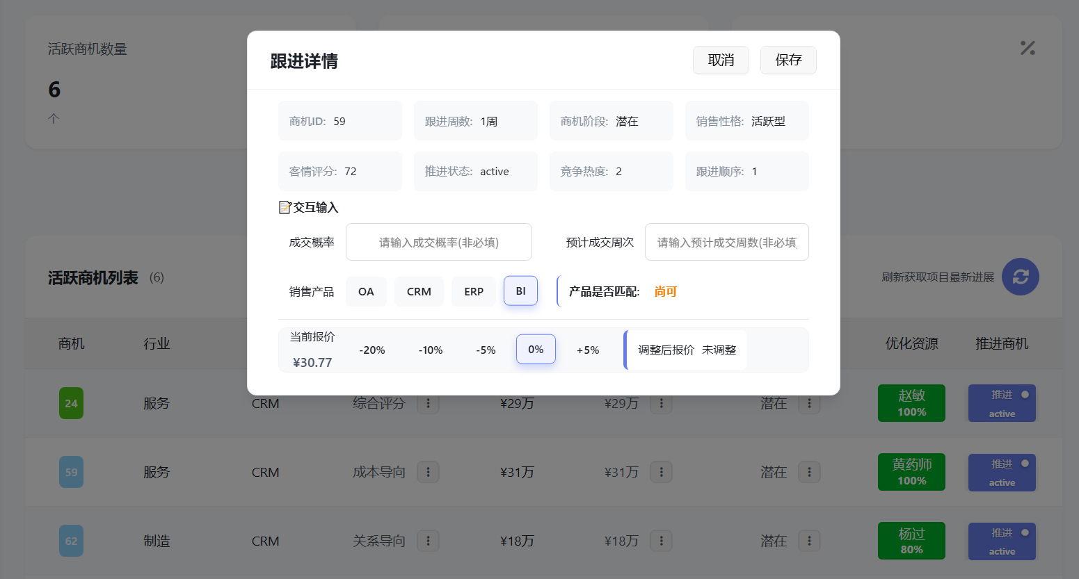Screen dimensions: 1079x579
Task: Toggle the ERP product selection
Action: click(474, 291)
